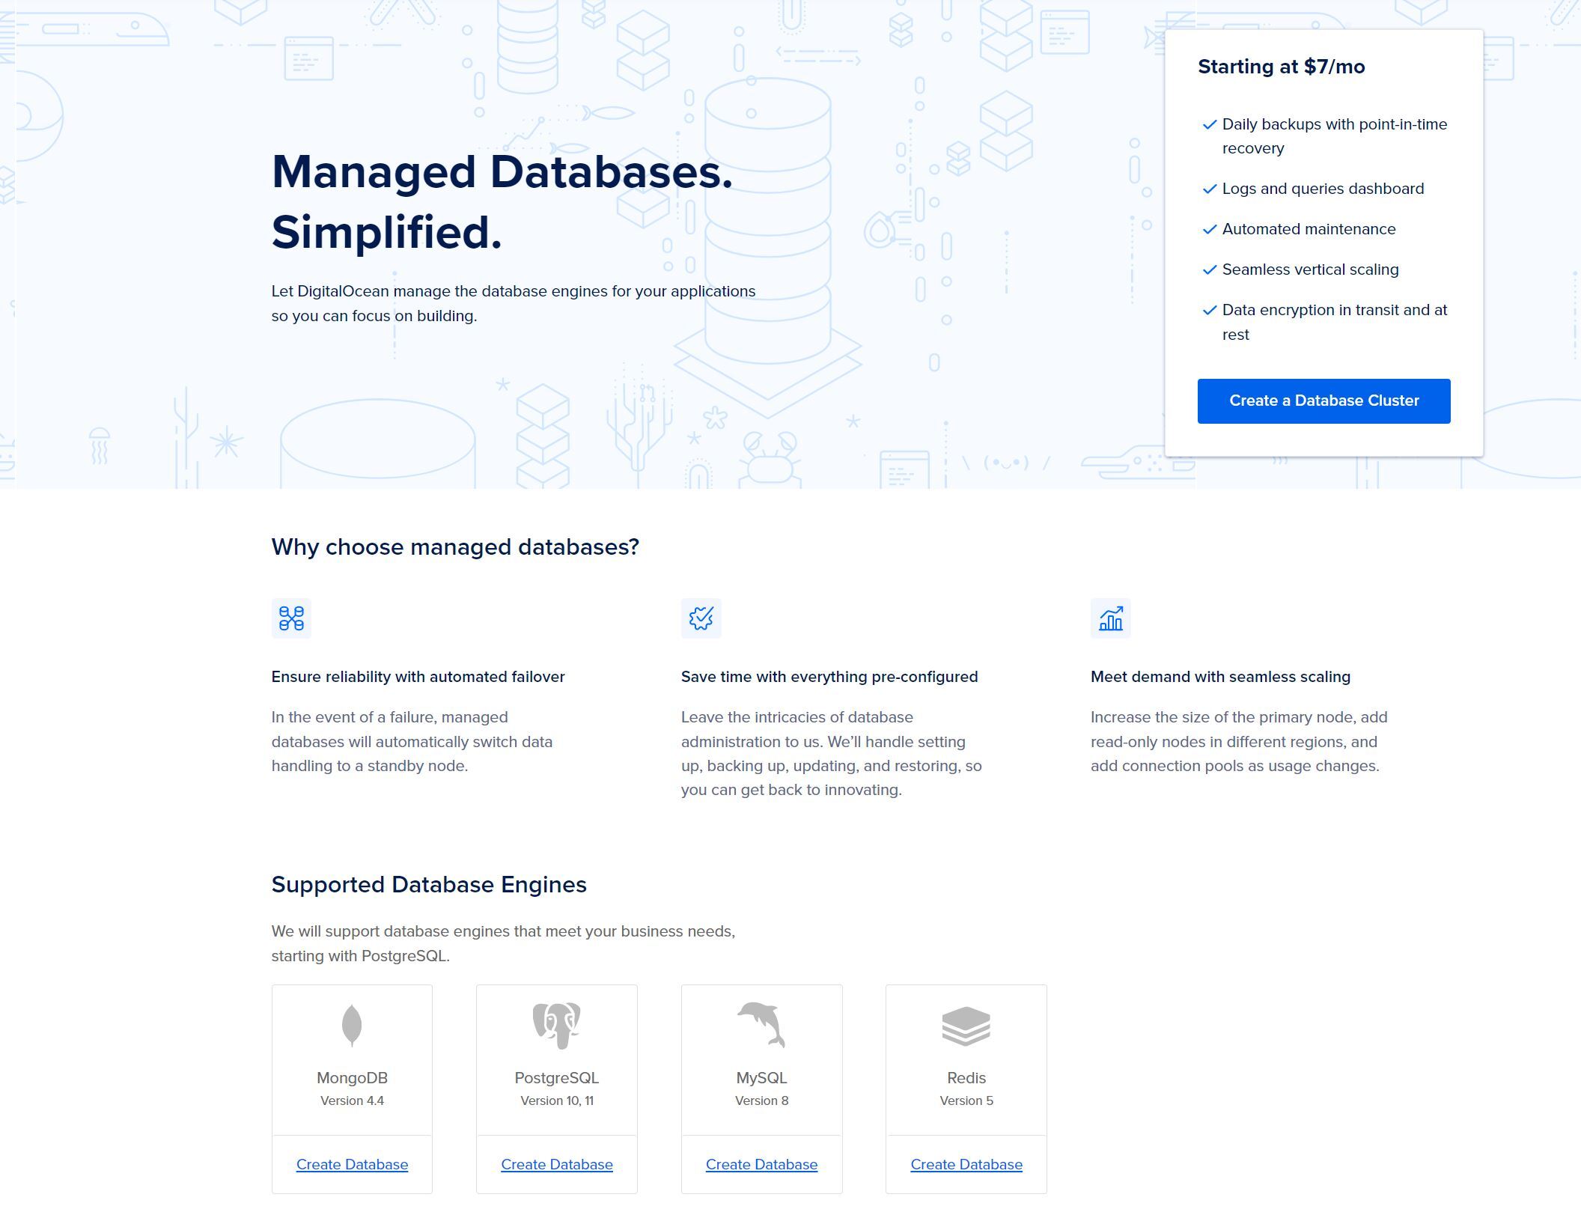
Task: Click the automated failover cluster icon
Action: coord(291,618)
